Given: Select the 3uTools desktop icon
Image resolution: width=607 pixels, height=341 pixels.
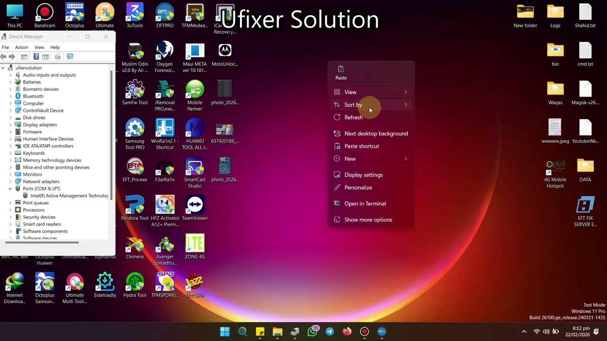Looking at the screenshot, I should 135,16.
